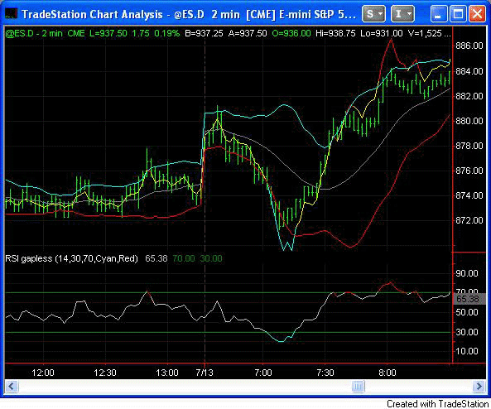
Task: Click the V=1,525 volume value
Action: (x=425, y=33)
